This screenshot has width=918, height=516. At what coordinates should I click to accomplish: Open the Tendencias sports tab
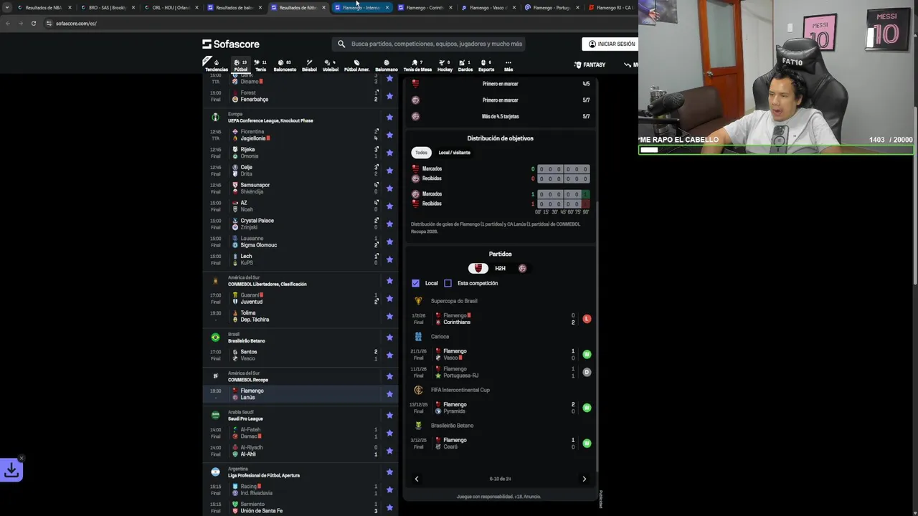[x=216, y=65]
